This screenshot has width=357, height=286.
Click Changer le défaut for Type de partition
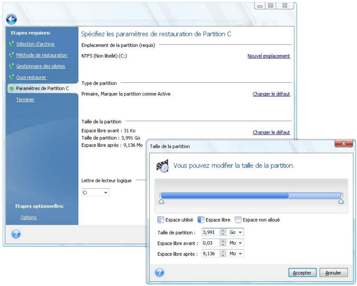(x=271, y=94)
